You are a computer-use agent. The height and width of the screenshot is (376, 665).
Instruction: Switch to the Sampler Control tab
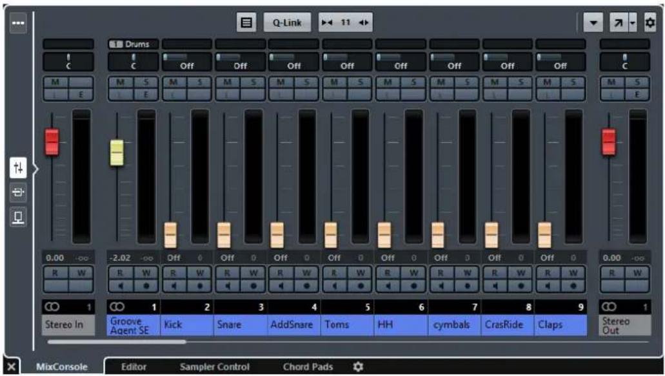coord(215,367)
